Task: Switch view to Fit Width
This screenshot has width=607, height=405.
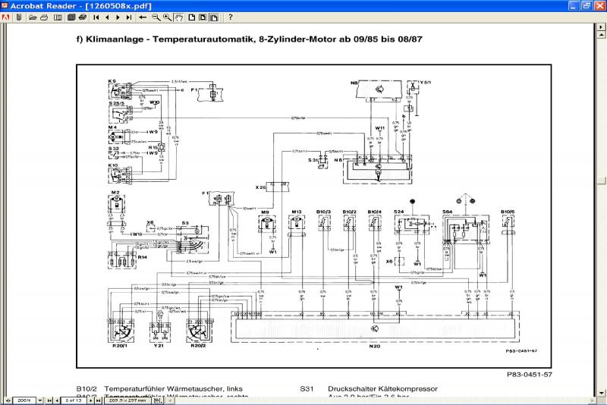Action: click(x=214, y=17)
